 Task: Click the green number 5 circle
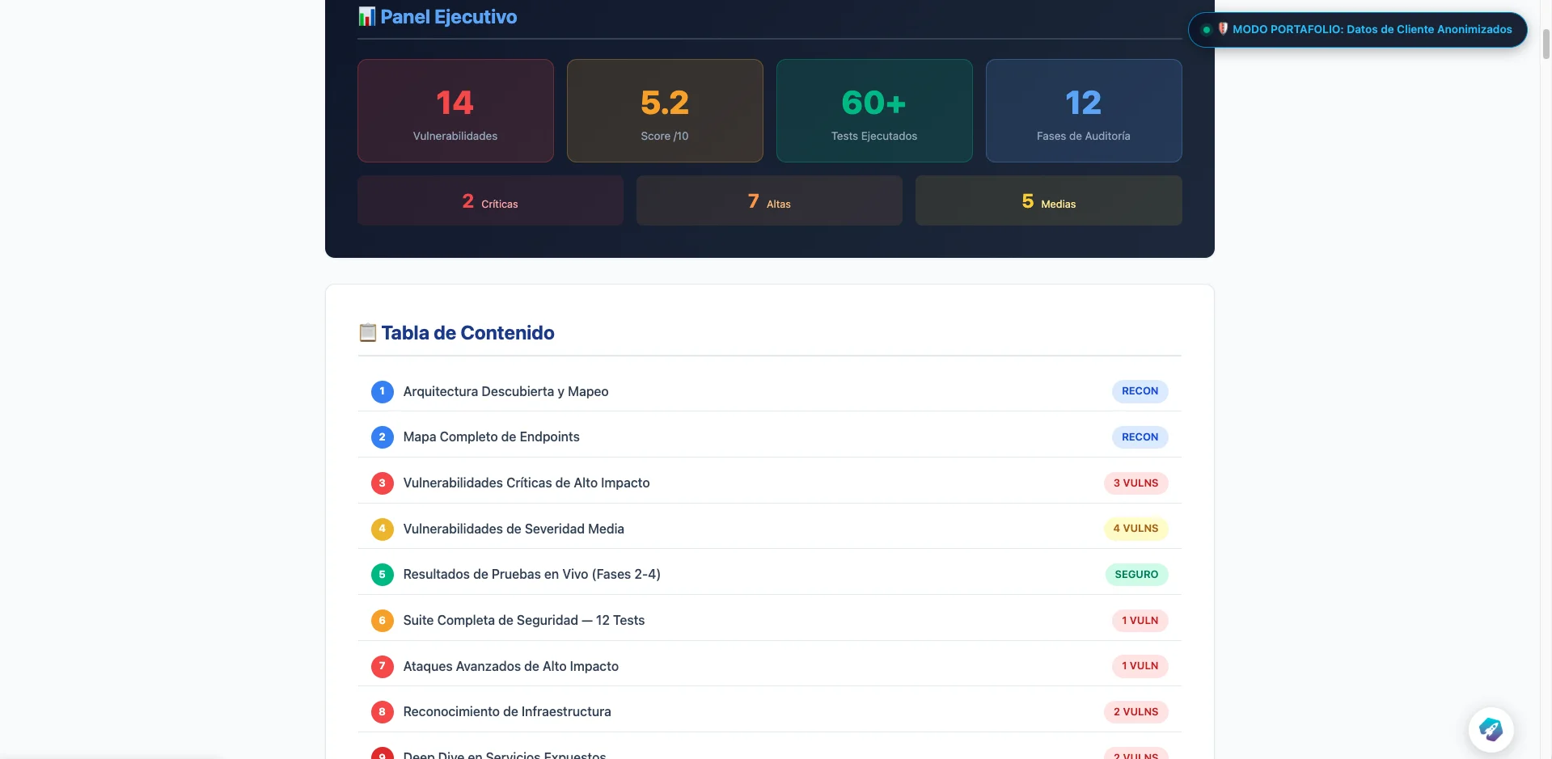(383, 574)
